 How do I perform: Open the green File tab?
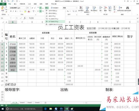tap(3, 4)
